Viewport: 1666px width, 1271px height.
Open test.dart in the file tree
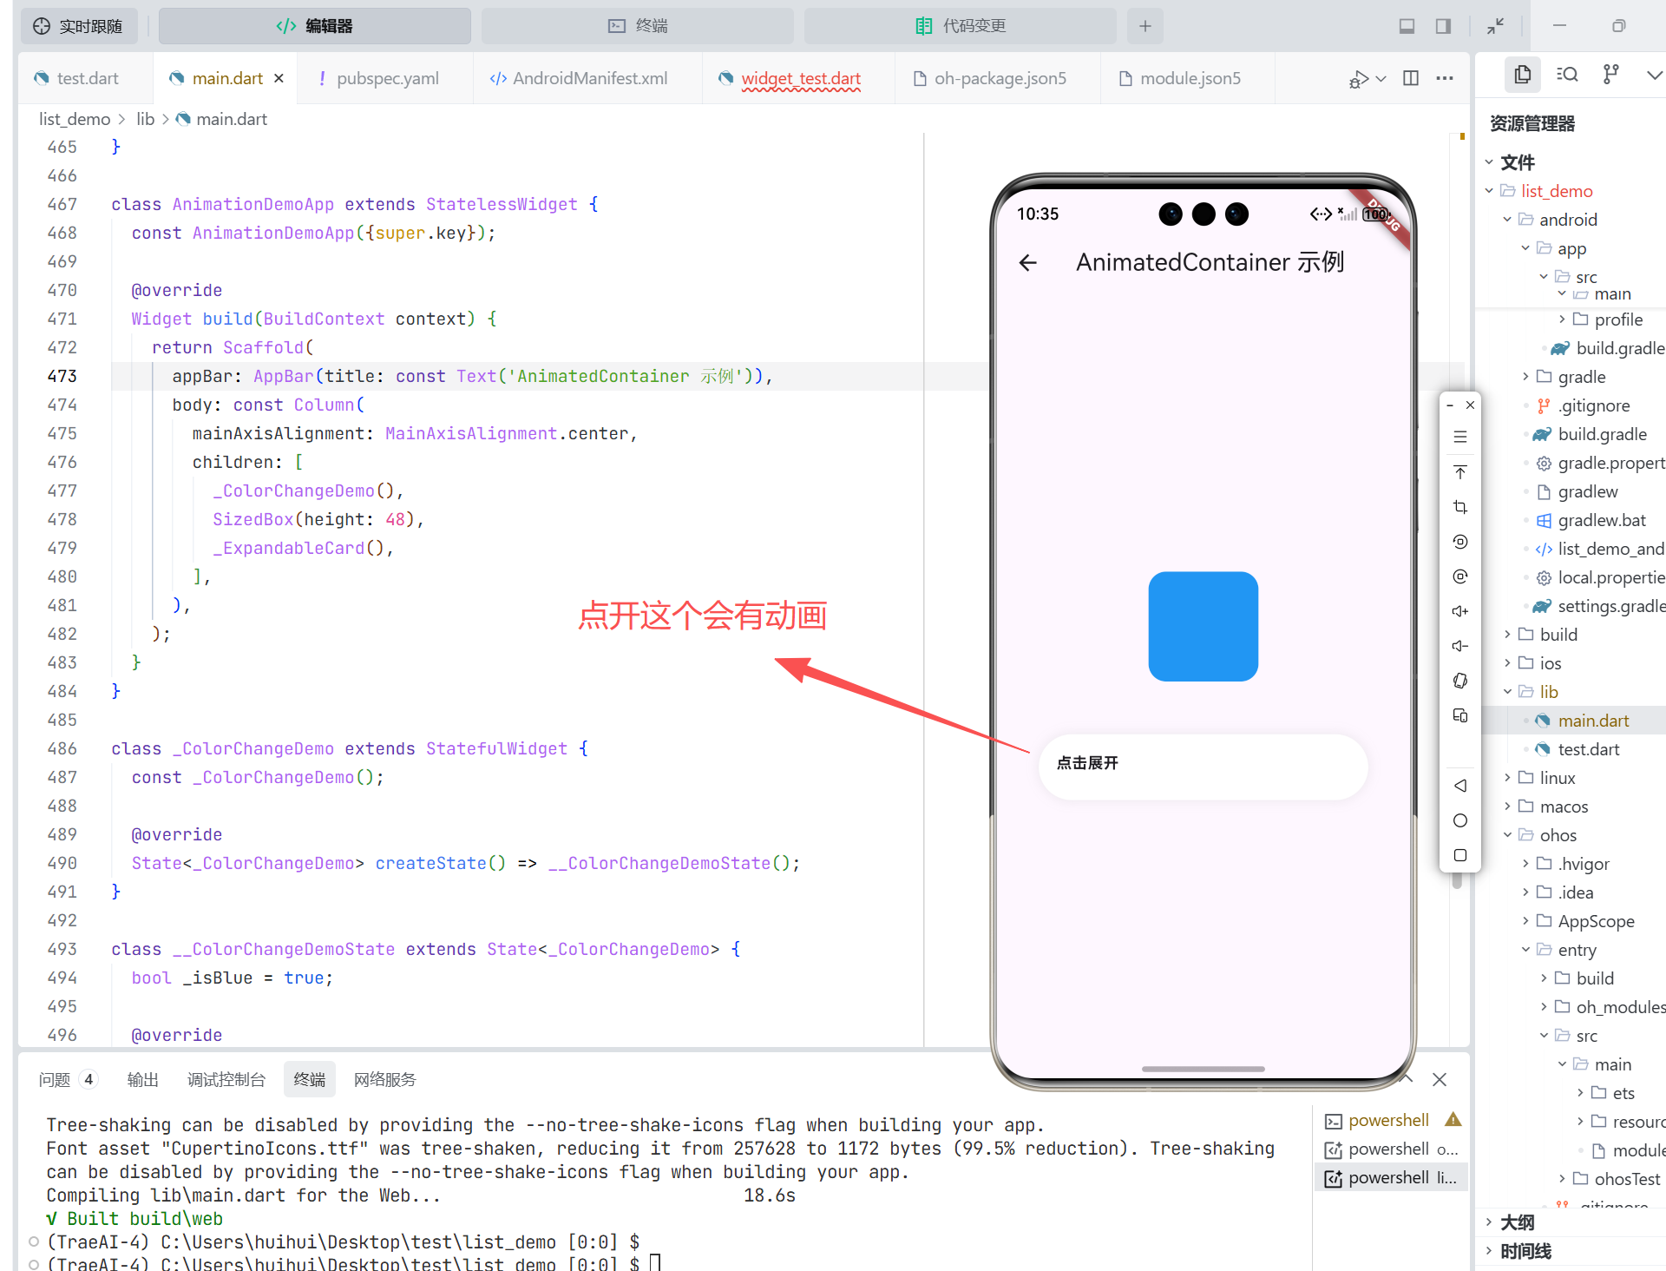pos(1588,749)
